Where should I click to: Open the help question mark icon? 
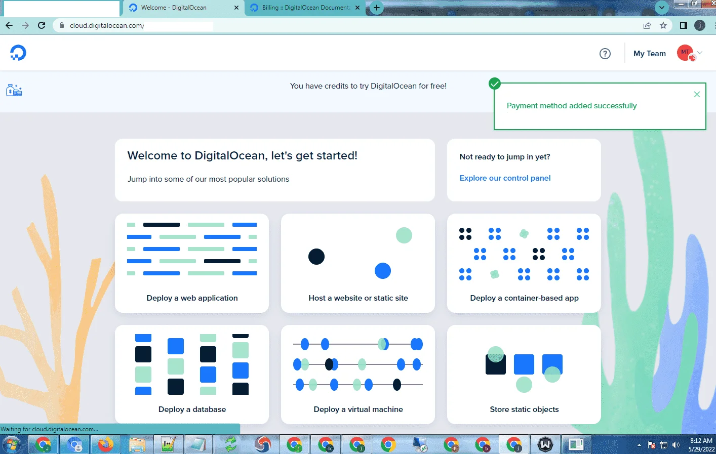pyautogui.click(x=605, y=54)
